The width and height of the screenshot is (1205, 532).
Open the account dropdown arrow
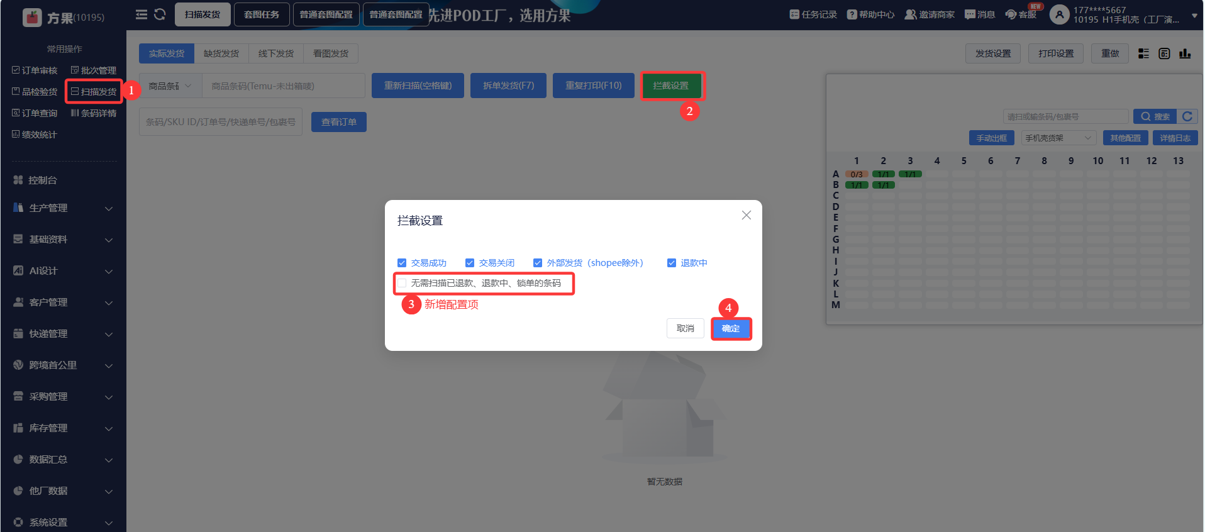(1194, 16)
